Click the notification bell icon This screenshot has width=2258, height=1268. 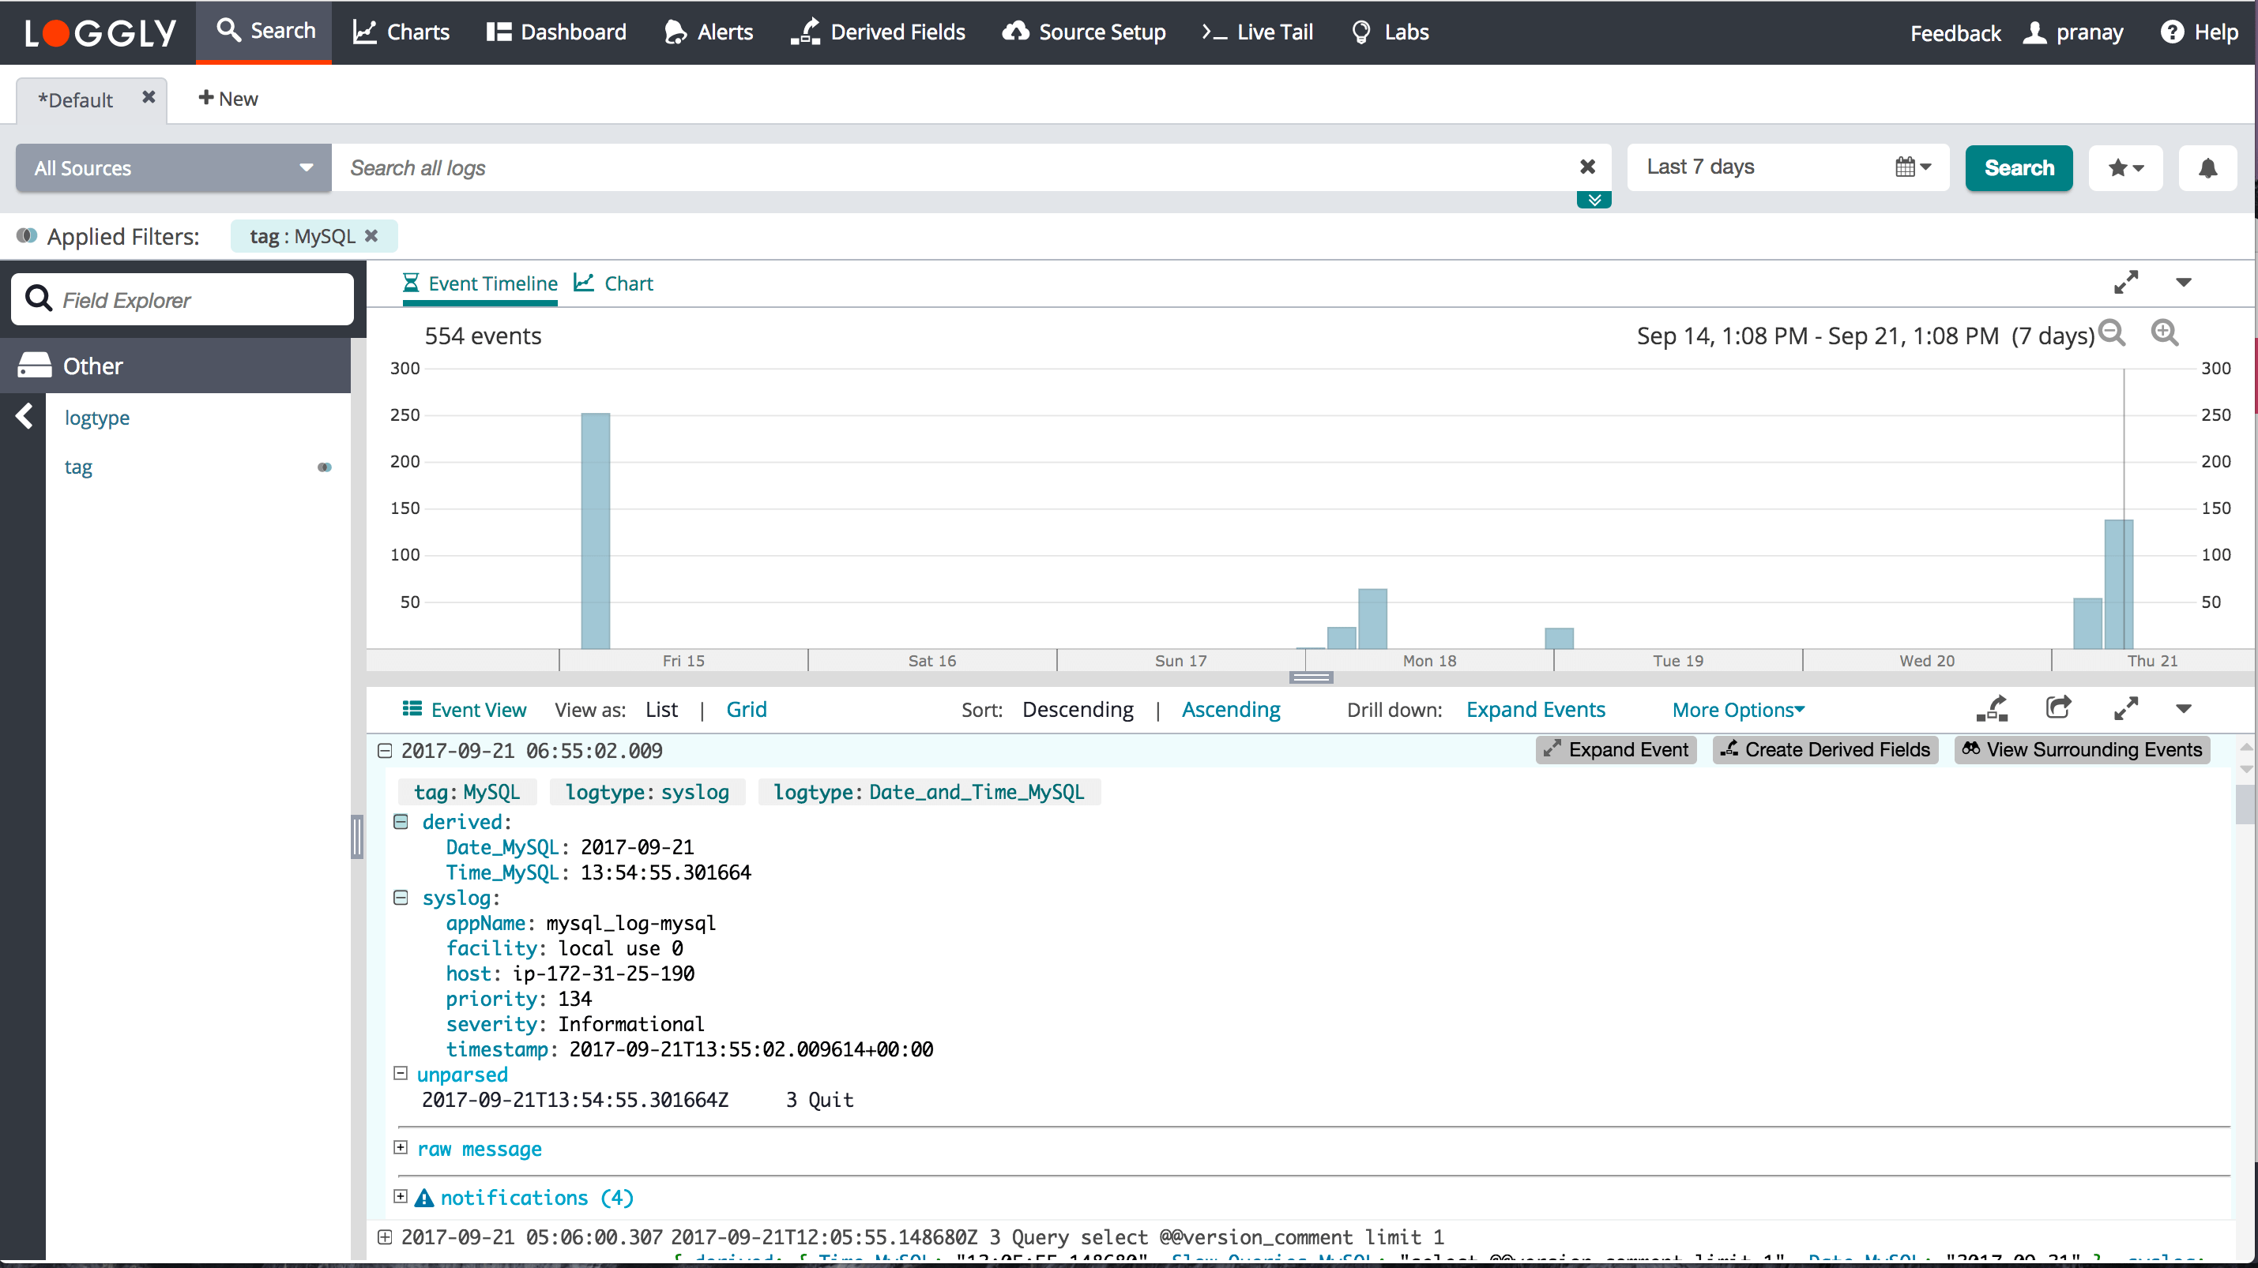(x=2208, y=167)
